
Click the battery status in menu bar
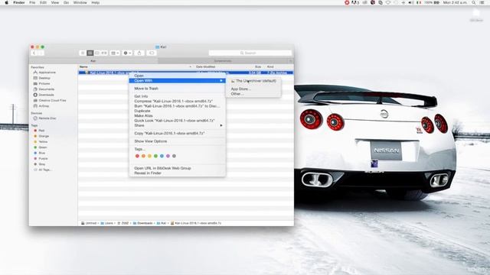coord(432,2)
